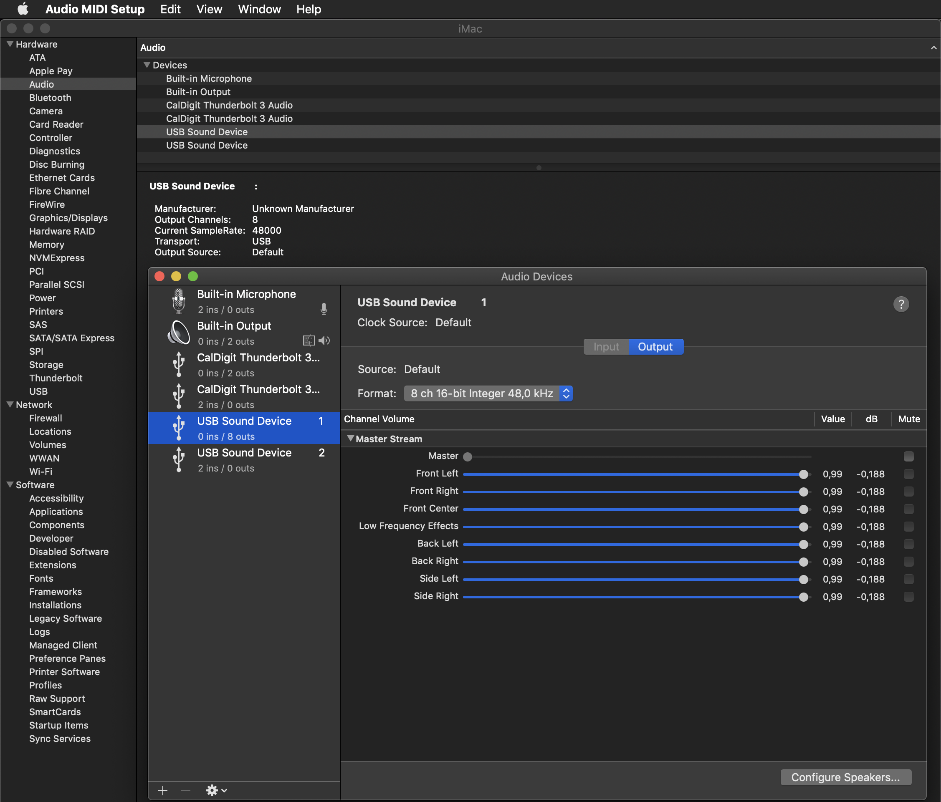
Task: Open the Format dropdown menu
Action: pos(488,393)
